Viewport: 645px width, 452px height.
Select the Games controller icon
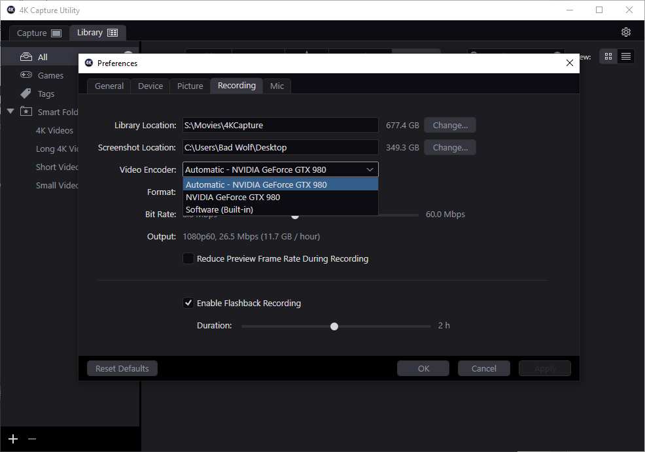coord(26,75)
